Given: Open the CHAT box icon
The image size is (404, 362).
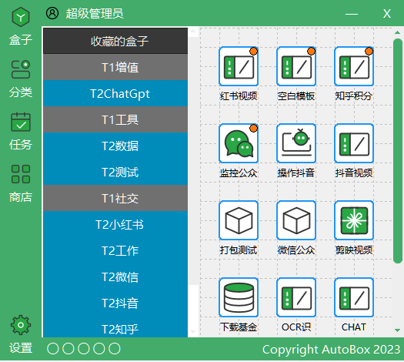Looking at the screenshot, I should point(354,297).
